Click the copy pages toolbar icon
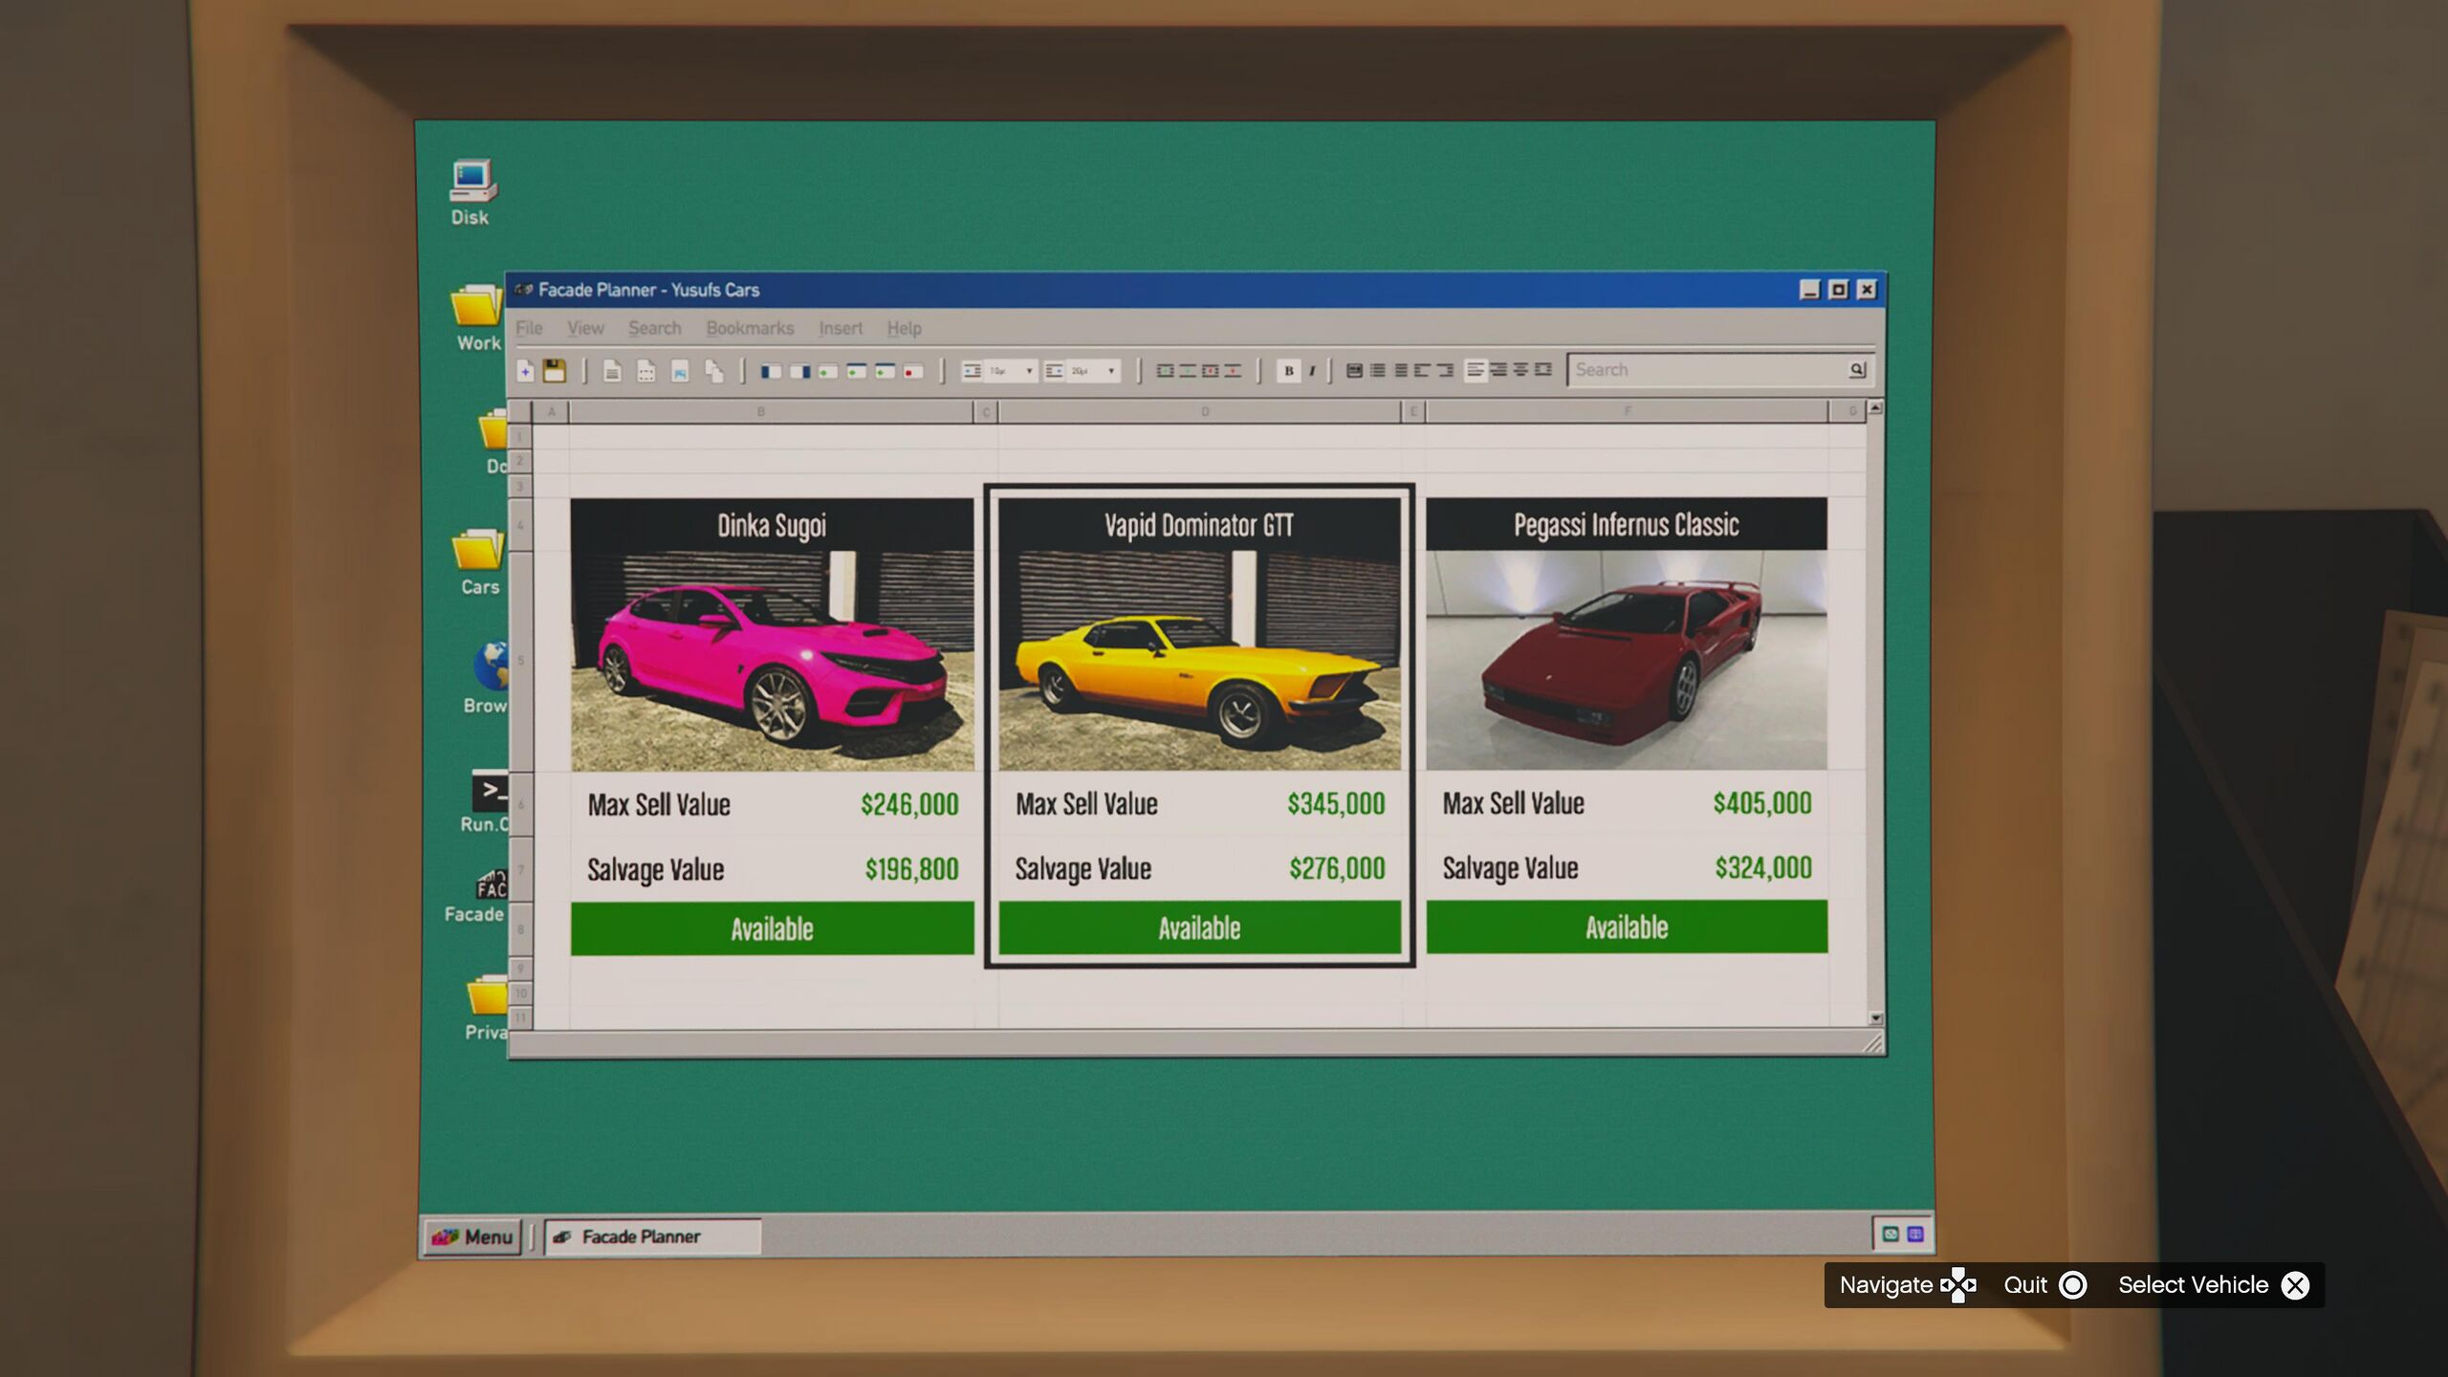2448x1377 pixels. point(713,371)
